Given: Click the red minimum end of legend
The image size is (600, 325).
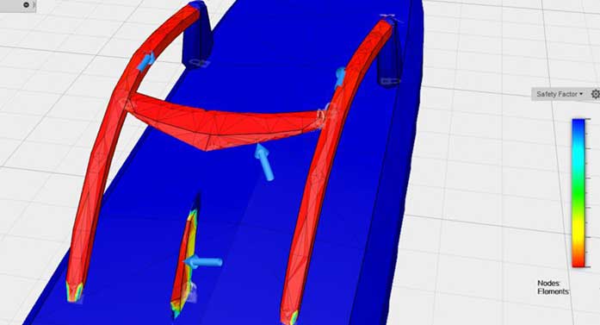Looking at the screenshot, I should point(578,260).
